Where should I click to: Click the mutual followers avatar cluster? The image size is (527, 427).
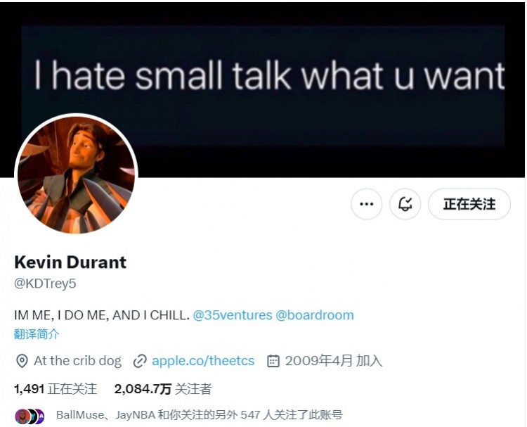tap(30, 416)
